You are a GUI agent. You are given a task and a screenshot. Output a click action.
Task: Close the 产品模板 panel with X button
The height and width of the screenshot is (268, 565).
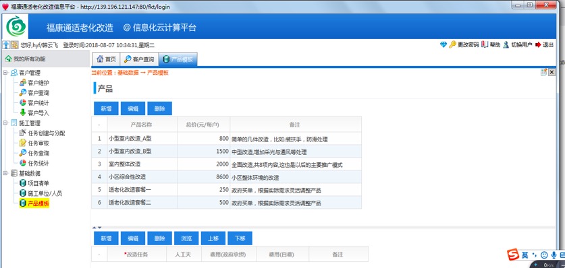[x=551, y=72]
